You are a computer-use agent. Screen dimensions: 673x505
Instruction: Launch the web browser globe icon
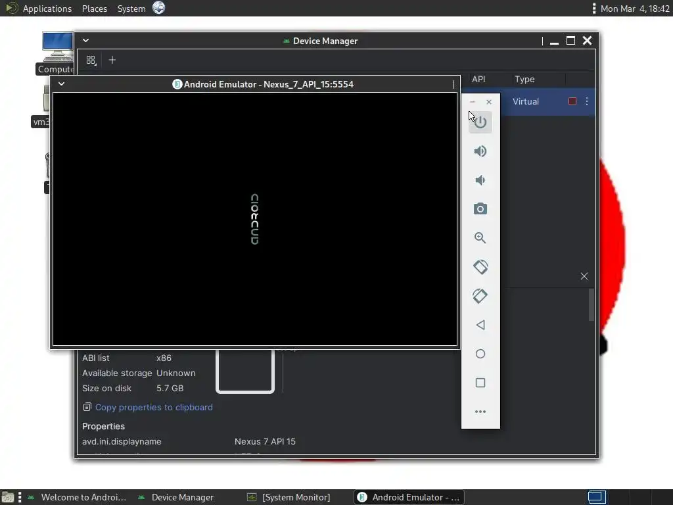point(159,8)
